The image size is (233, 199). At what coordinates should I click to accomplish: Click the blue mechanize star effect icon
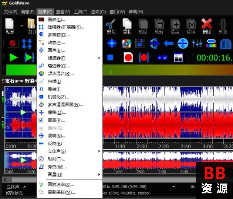click(x=112, y=43)
